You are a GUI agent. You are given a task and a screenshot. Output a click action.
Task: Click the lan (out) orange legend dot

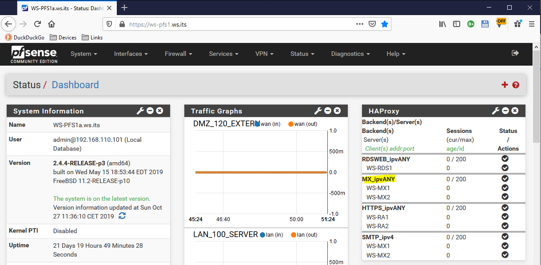pyautogui.click(x=294, y=234)
